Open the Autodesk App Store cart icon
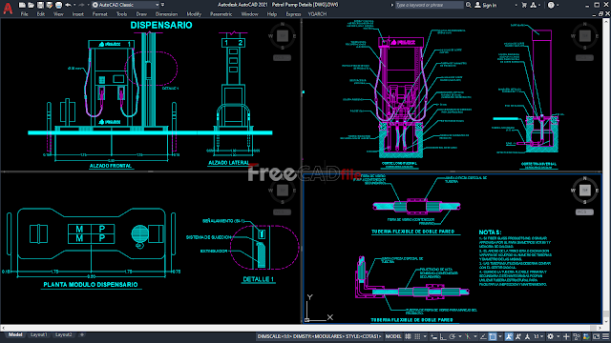611x343 pixels. click(x=524, y=5)
